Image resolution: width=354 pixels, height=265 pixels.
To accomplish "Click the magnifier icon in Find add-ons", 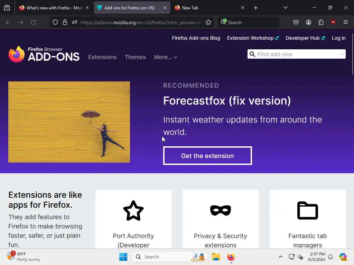I will click(252, 54).
